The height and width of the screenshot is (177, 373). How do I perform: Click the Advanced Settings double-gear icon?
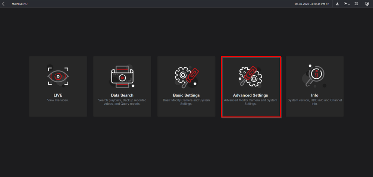[x=250, y=76]
